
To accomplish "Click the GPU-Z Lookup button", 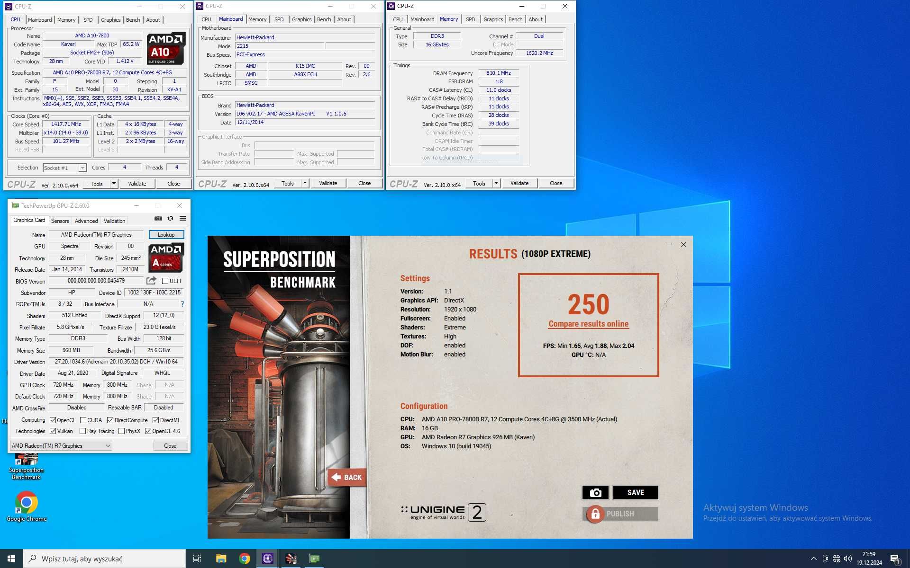I will click(166, 235).
